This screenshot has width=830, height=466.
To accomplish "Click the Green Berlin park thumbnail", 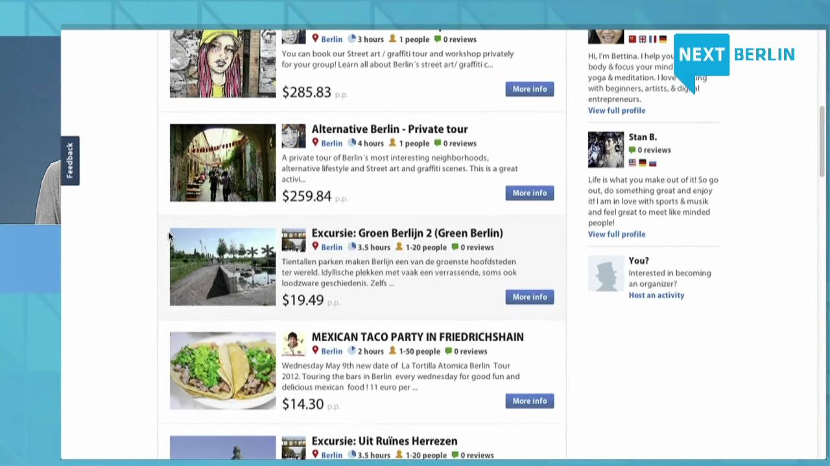I will tap(222, 267).
